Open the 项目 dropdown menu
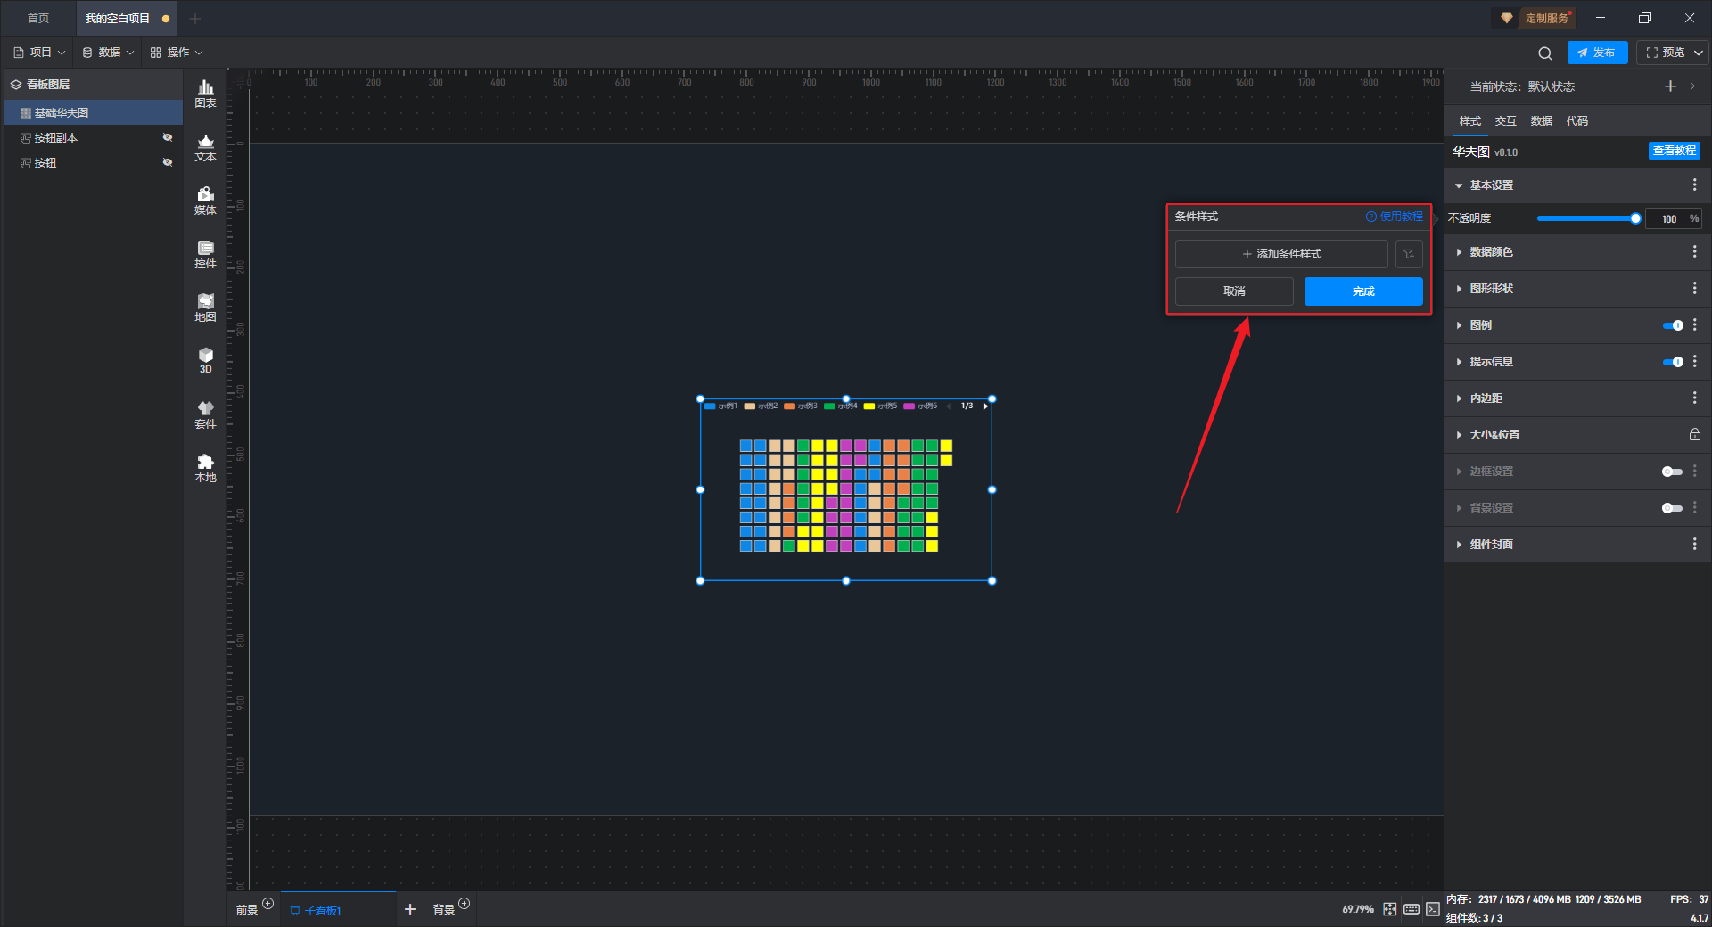1712x927 pixels. coord(39,53)
